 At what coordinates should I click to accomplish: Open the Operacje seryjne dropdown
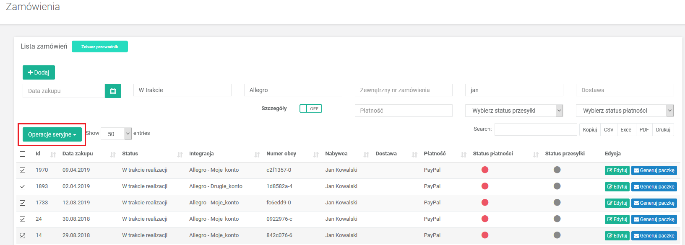tap(52, 134)
